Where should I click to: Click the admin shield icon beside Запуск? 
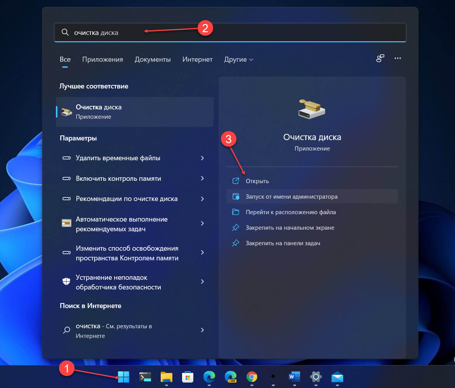pyautogui.click(x=236, y=197)
